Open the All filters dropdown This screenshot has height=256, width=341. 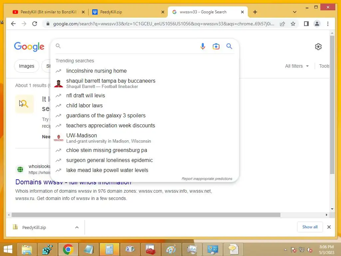coord(297,66)
